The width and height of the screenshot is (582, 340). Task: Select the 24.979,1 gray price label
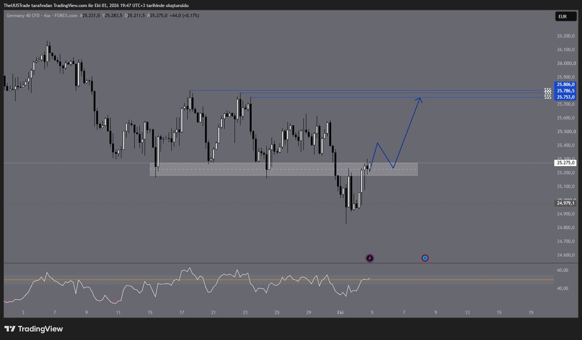pos(565,203)
